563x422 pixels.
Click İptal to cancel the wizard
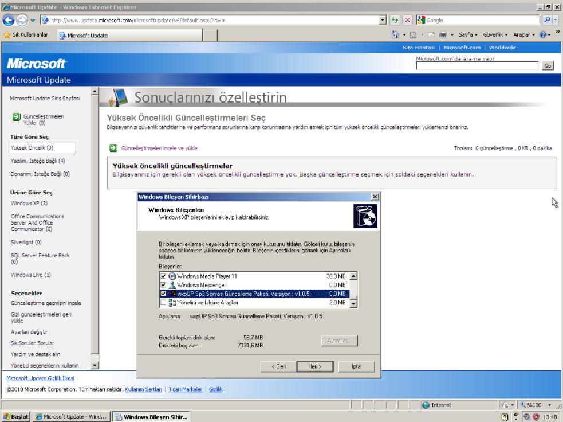coord(357,366)
